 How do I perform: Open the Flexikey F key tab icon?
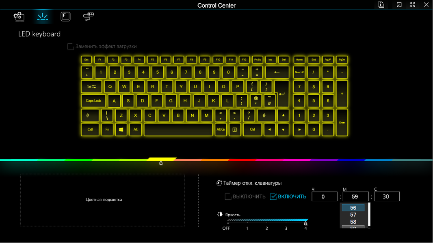click(x=65, y=17)
